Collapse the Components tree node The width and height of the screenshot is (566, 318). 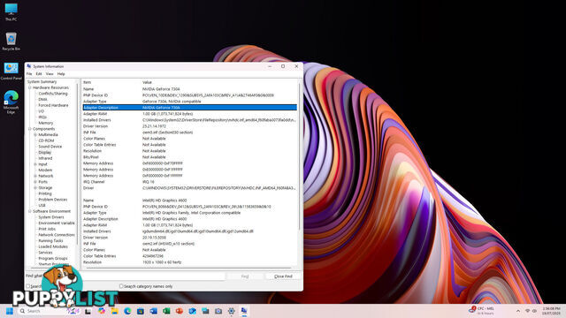click(30, 129)
